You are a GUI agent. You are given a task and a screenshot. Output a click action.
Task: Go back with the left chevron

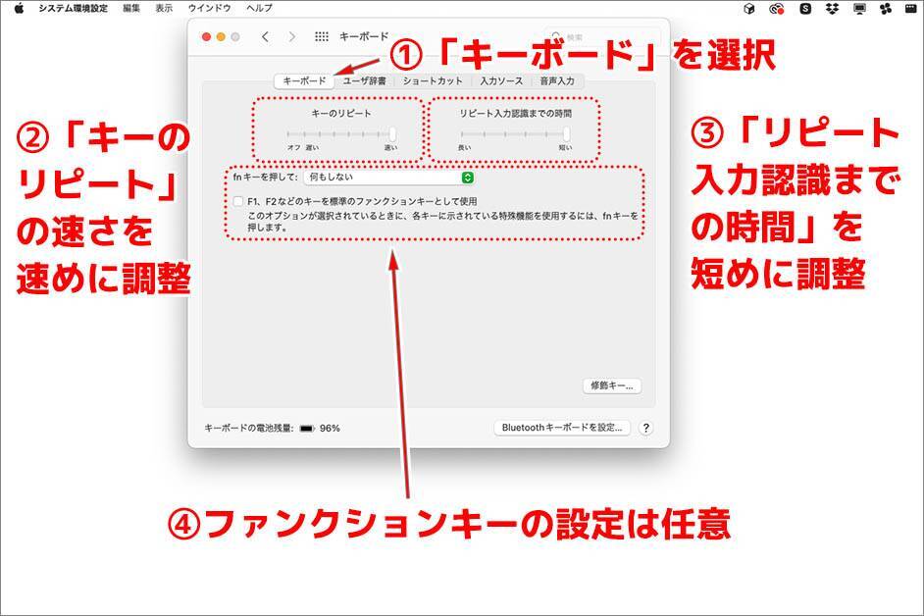coord(265,36)
